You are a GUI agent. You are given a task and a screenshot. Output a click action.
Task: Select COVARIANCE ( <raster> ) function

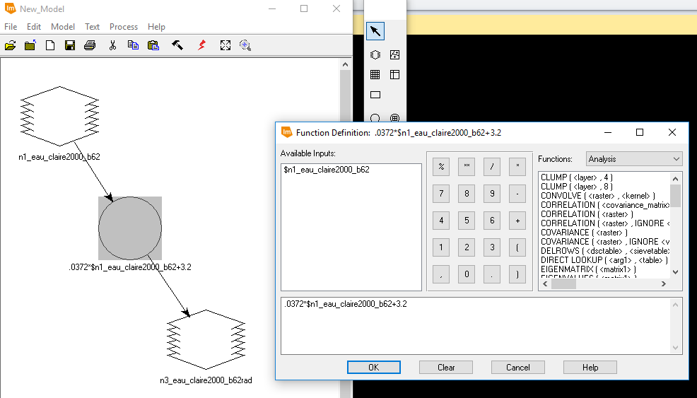point(584,233)
